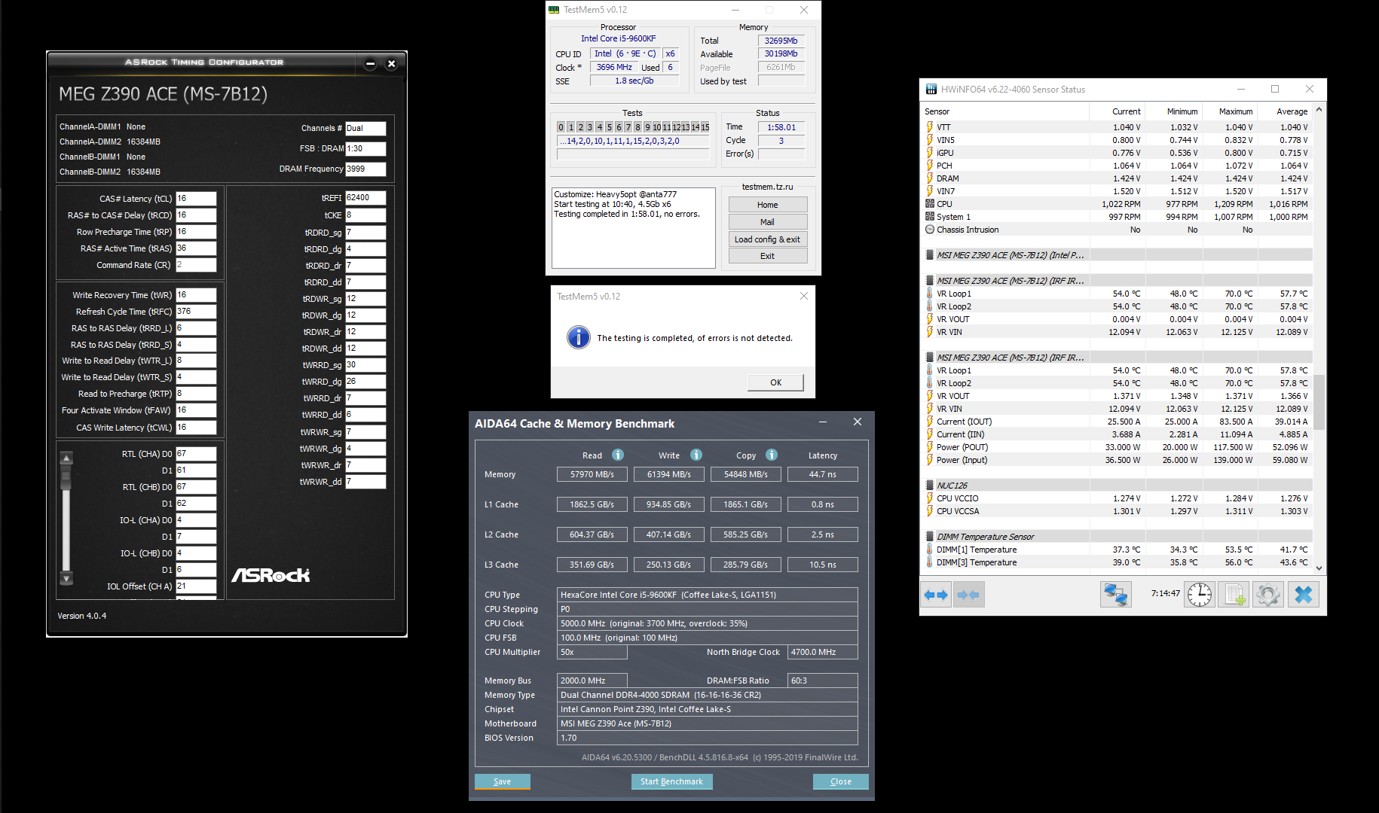The image size is (1379, 813).
Task: Click Load config & exit button
Action: click(768, 239)
